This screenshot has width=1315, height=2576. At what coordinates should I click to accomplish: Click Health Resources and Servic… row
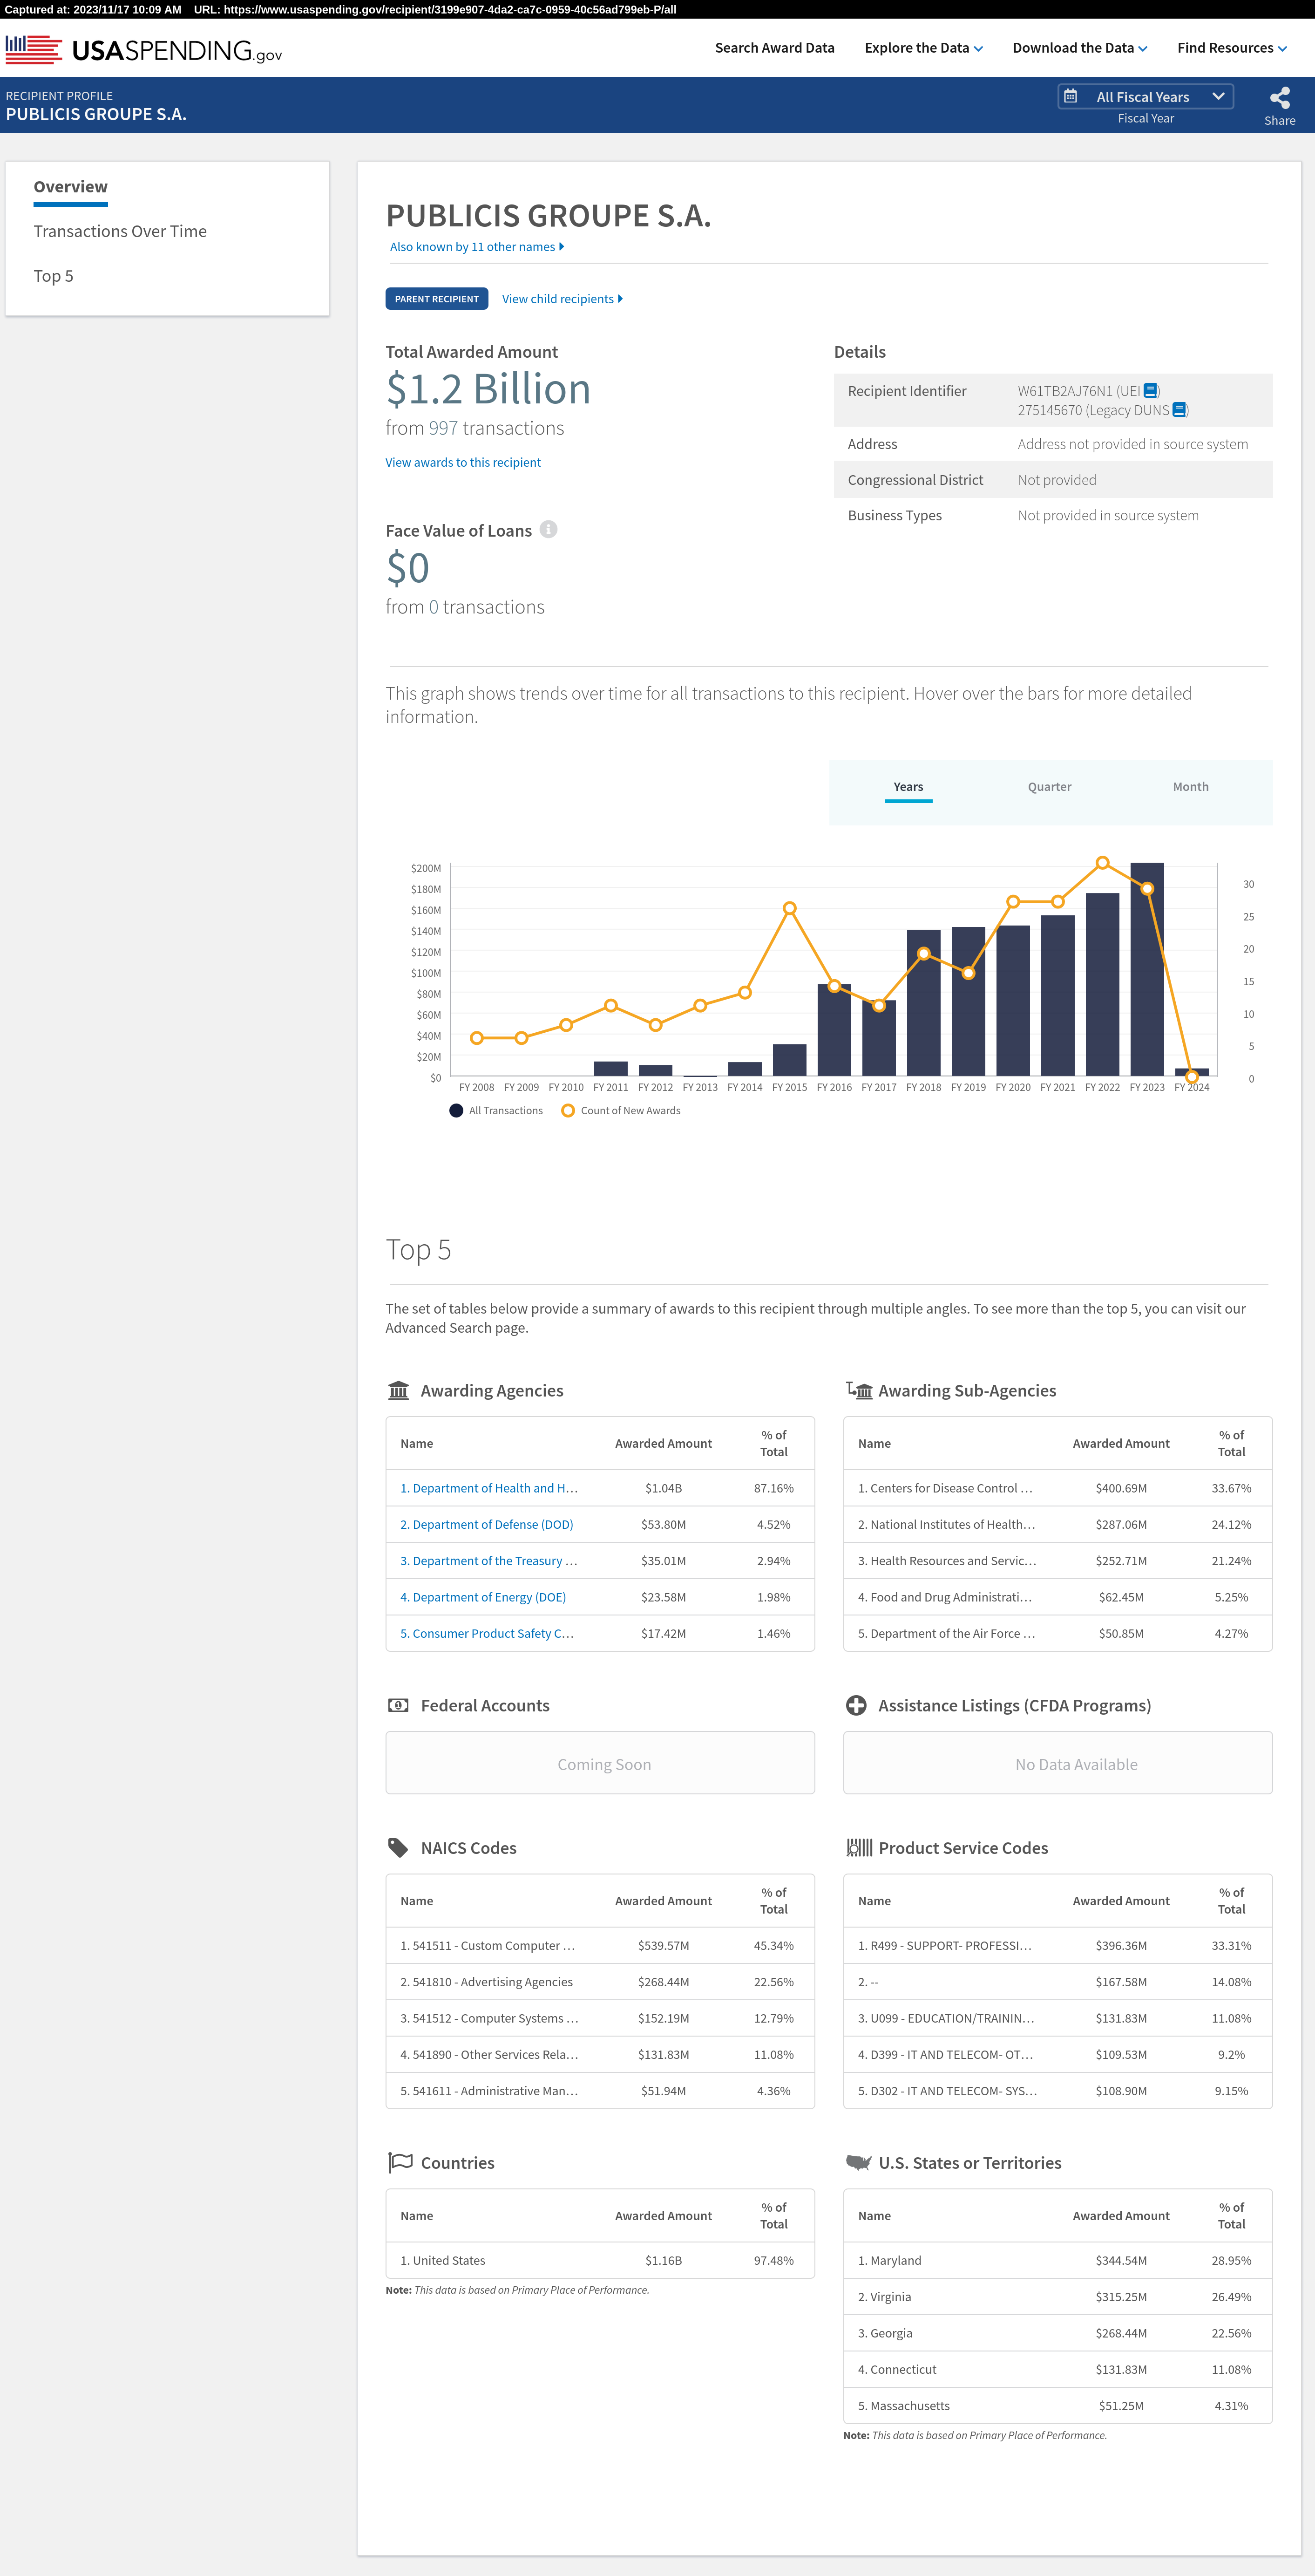[x=1058, y=1561]
